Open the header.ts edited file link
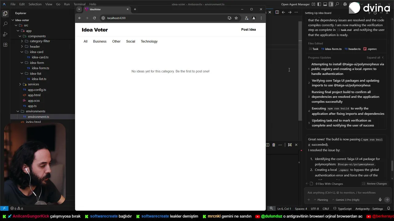Image resolution: width=394 pixels, height=221 pixels. 352,49
